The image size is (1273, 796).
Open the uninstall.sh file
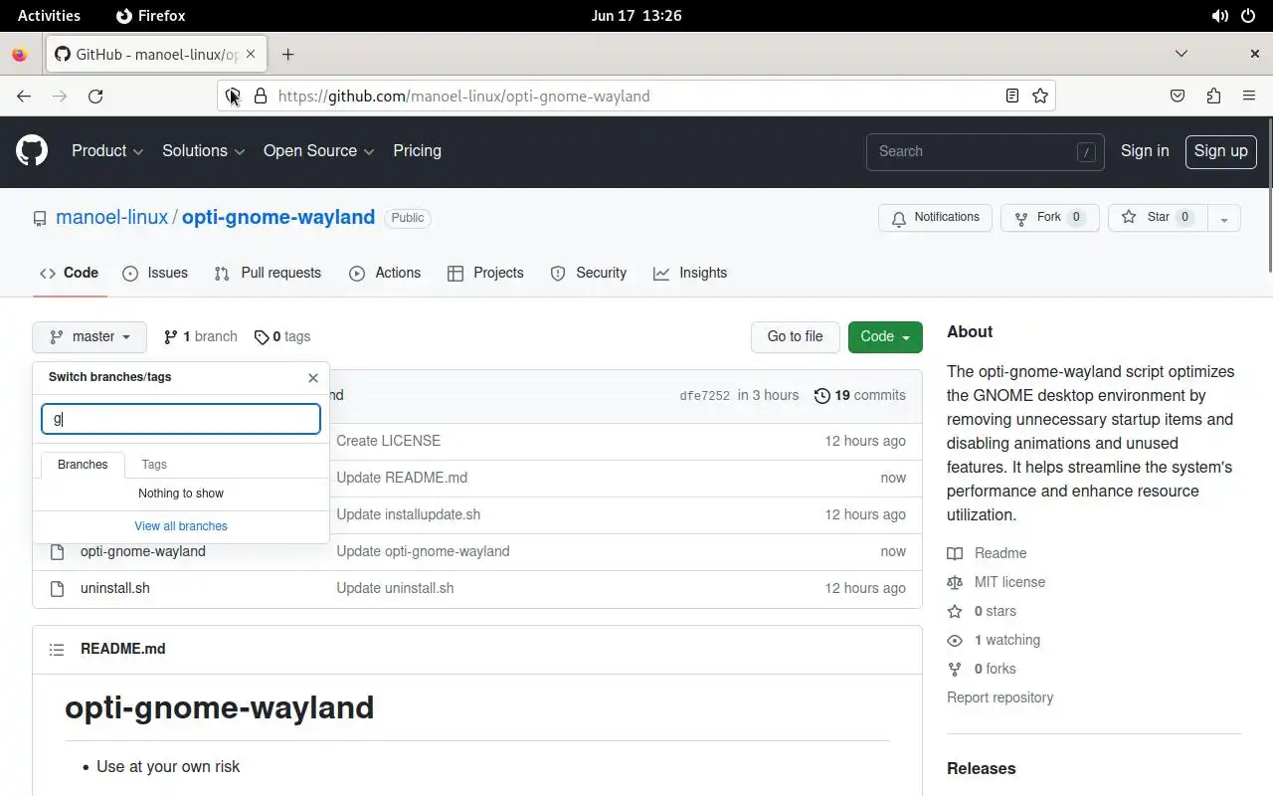pyautogui.click(x=115, y=588)
